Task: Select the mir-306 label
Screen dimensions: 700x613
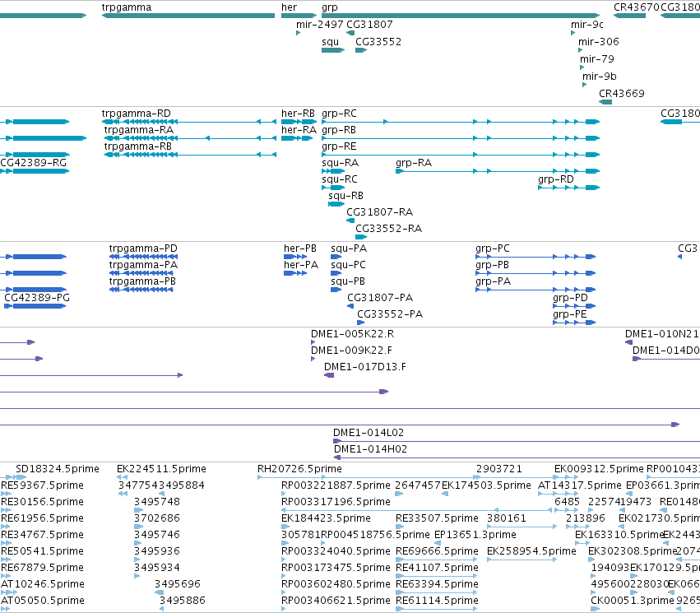Action: [598, 41]
